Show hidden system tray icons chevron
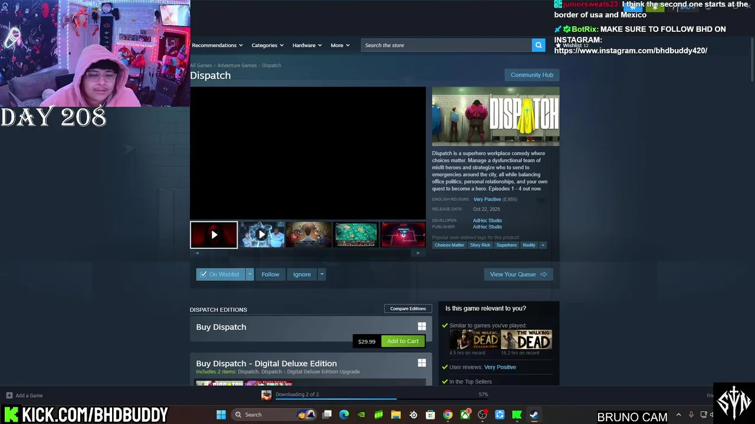This screenshot has width=755, height=424. [x=678, y=415]
